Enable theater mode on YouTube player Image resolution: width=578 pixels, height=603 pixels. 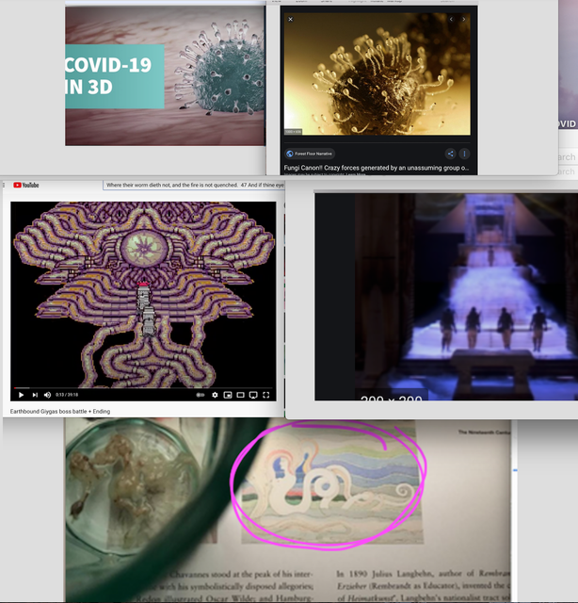[241, 395]
